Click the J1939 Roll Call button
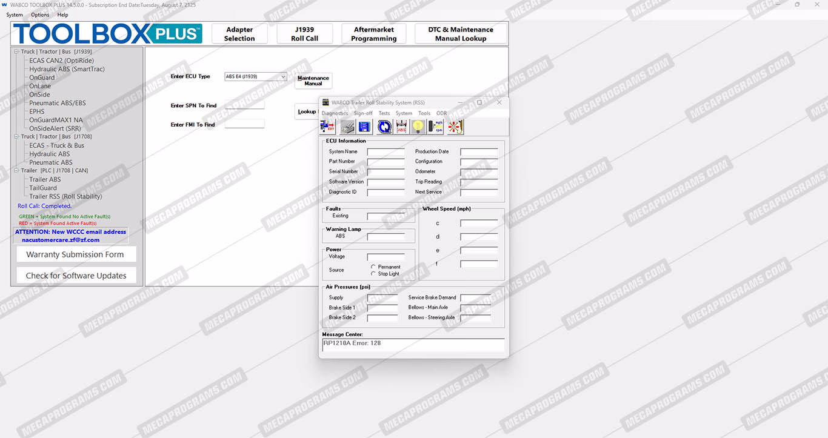This screenshot has height=438, width=828. (304, 34)
